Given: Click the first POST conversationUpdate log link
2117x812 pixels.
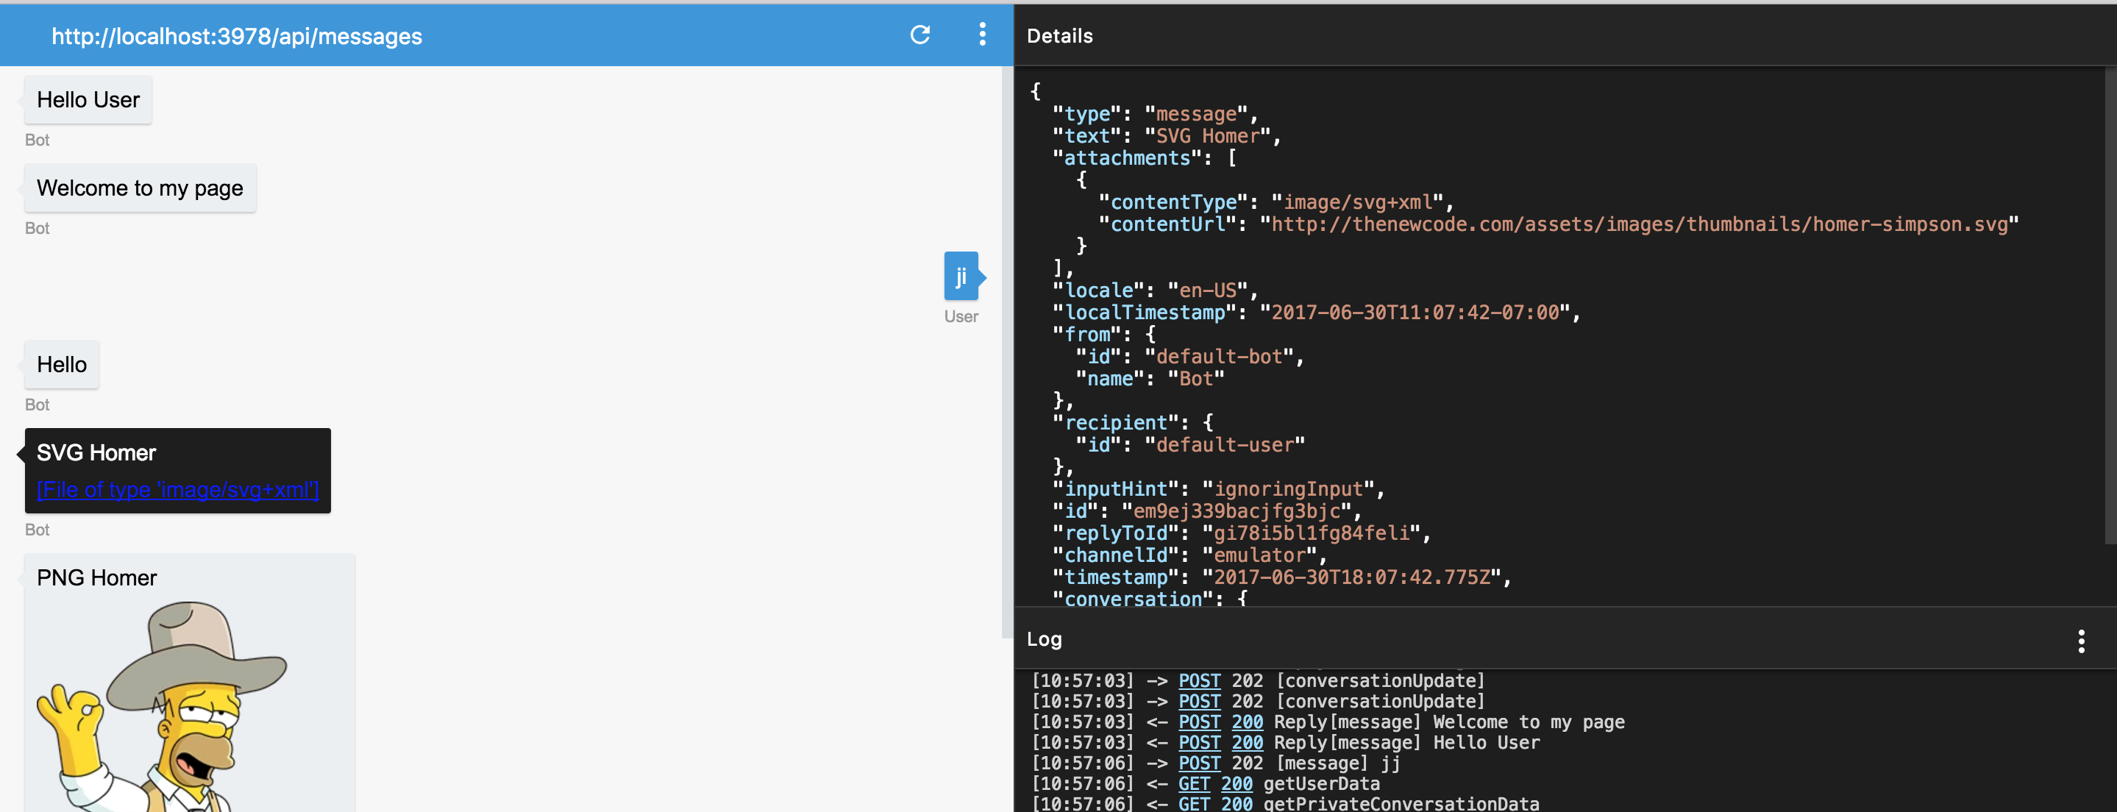Looking at the screenshot, I should click(1199, 680).
